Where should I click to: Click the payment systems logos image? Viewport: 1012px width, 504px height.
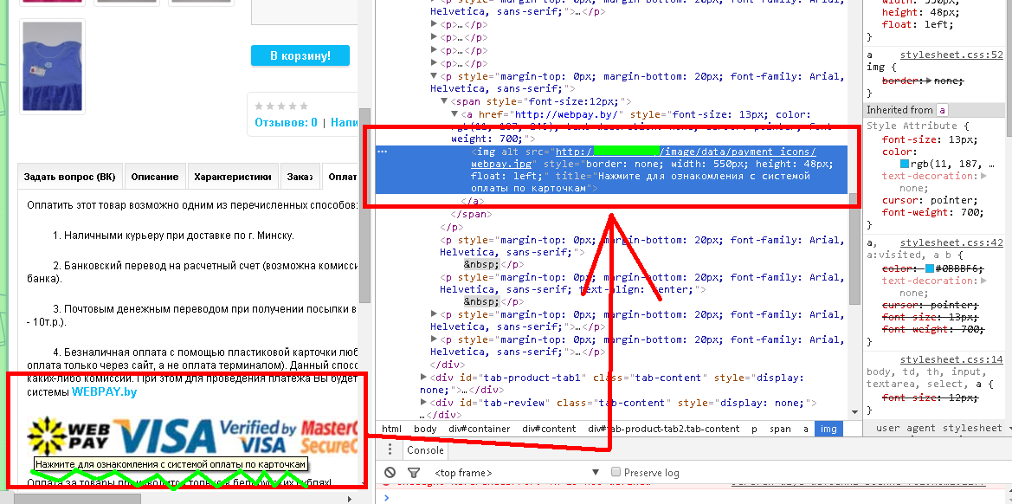[x=192, y=436]
